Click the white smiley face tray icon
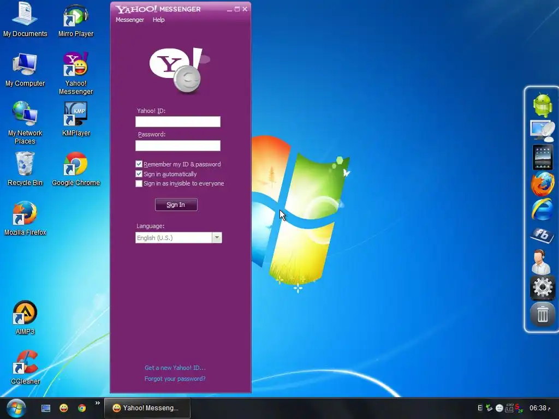This screenshot has height=419, width=559. (499, 408)
